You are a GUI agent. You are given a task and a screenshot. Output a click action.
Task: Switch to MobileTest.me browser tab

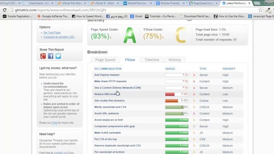[x=137, y=3]
